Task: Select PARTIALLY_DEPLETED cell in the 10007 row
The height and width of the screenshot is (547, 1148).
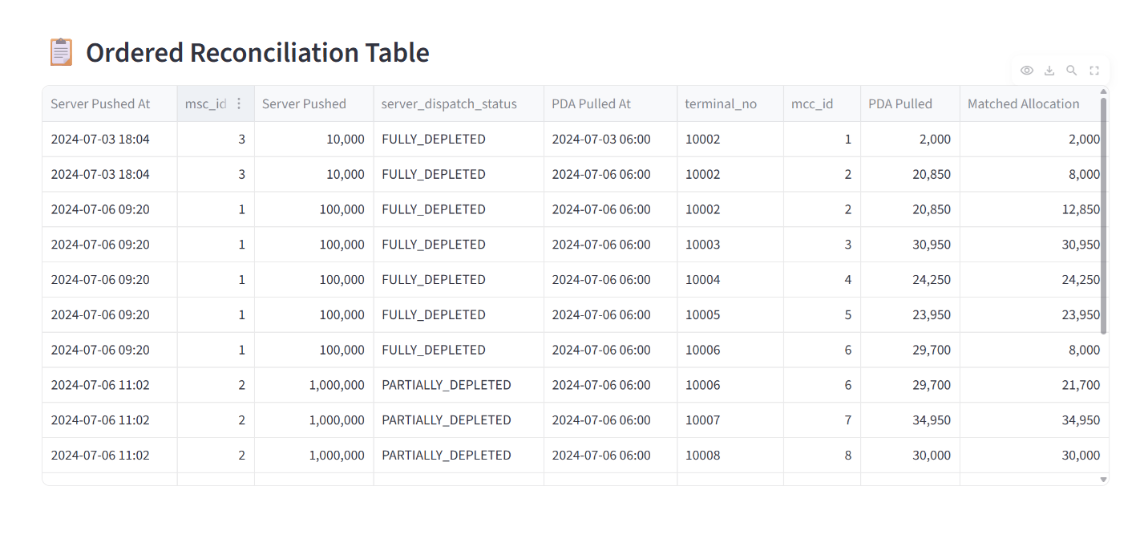Action: point(459,419)
